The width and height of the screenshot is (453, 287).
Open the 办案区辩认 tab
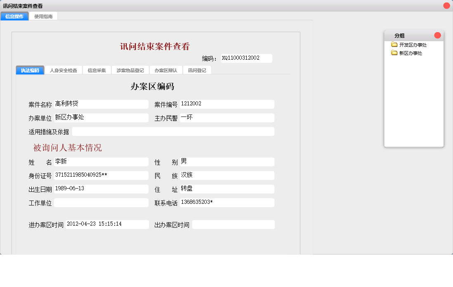[165, 70]
